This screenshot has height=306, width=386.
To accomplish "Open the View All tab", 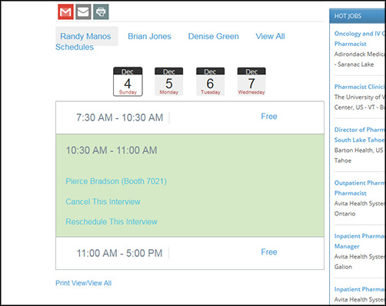I will point(270,36).
